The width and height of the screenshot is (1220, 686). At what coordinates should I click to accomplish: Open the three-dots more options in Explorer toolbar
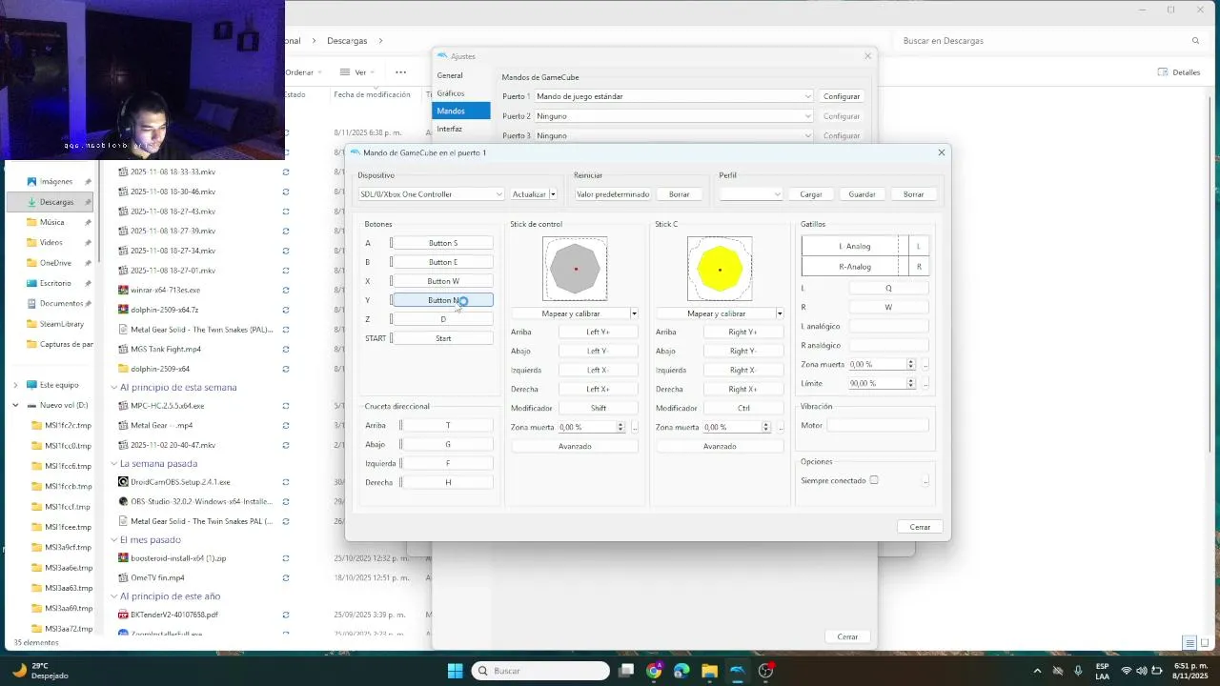tap(400, 72)
